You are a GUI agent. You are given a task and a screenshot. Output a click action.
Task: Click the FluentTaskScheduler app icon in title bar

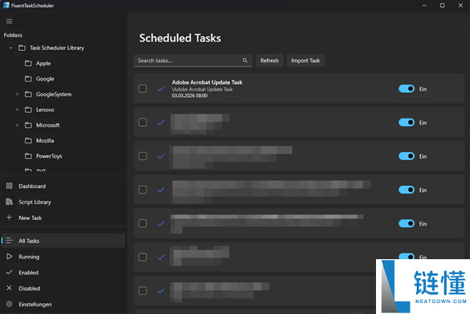pyautogui.click(x=6, y=5)
